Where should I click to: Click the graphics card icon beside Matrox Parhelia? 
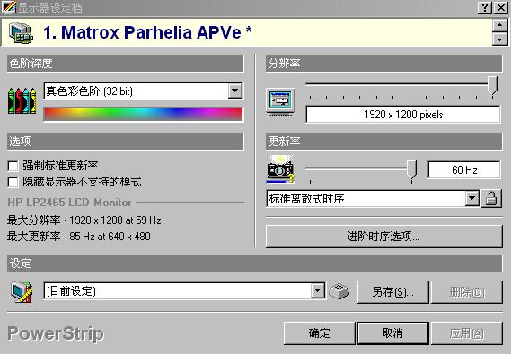pyautogui.click(x=21, y=32)
